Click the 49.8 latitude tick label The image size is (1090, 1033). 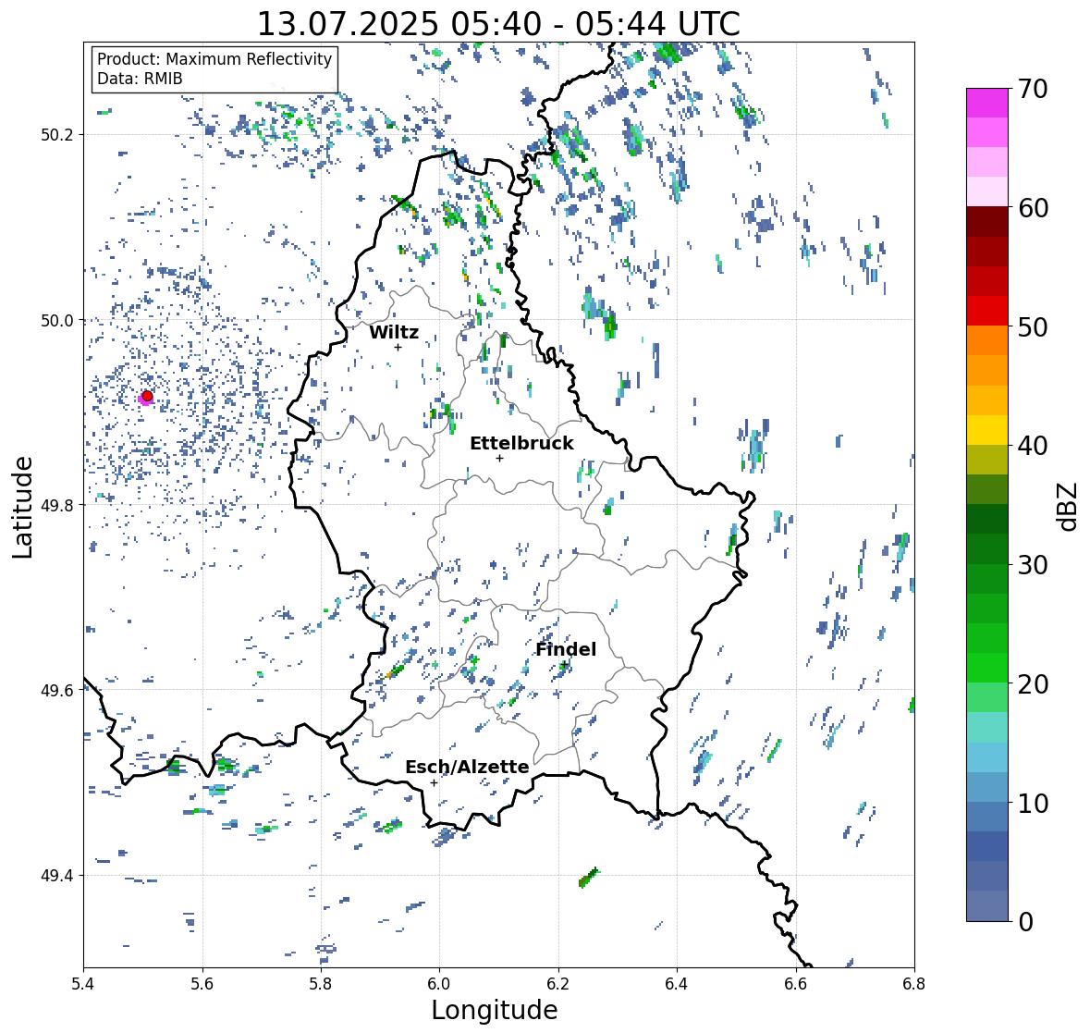tap(57, 505)
